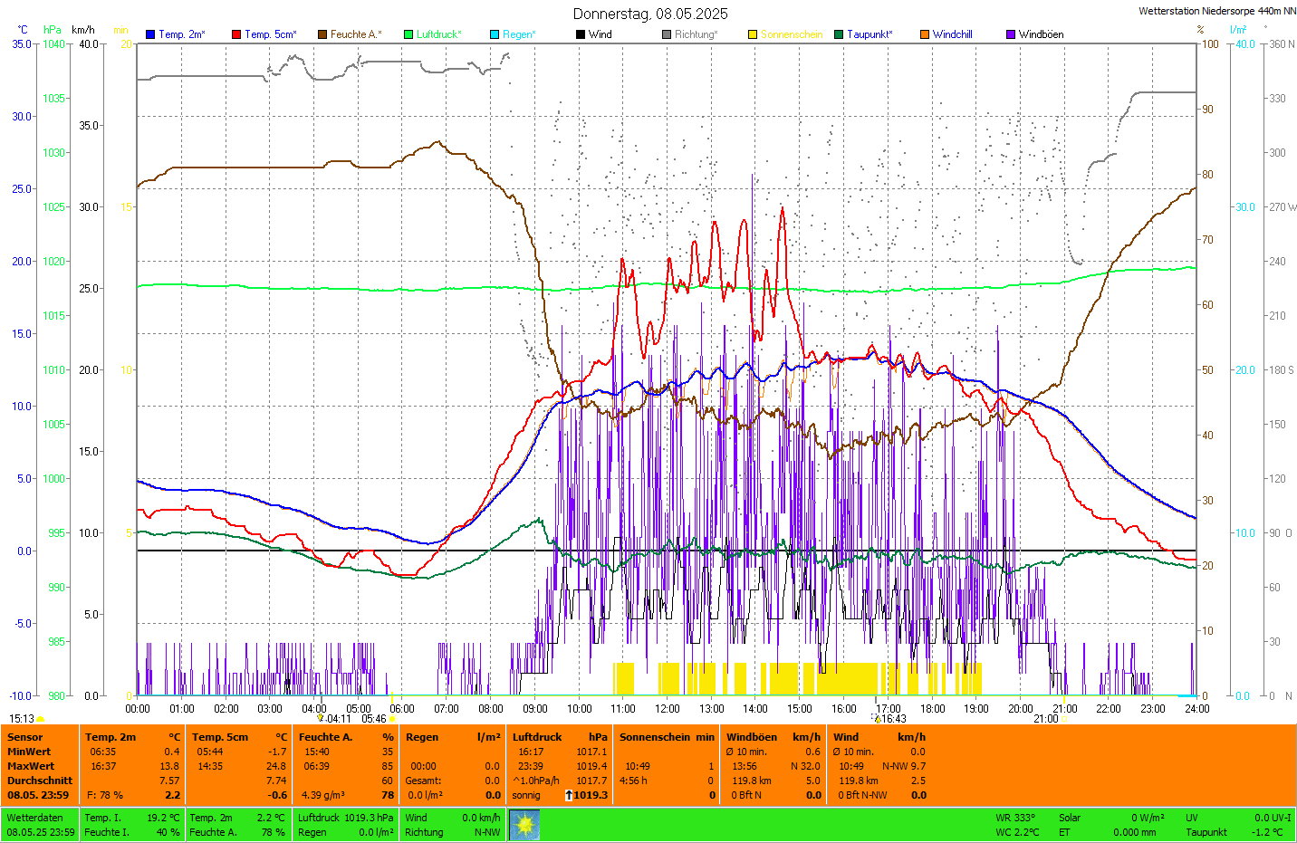Click the sun symbol next to 15:13

click(41, 719)
